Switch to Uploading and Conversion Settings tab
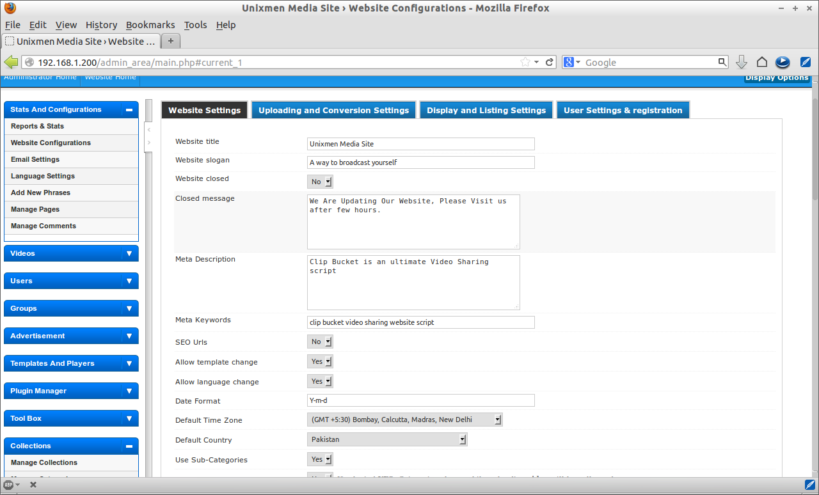The image size is (819, 495). pos(333,110)
